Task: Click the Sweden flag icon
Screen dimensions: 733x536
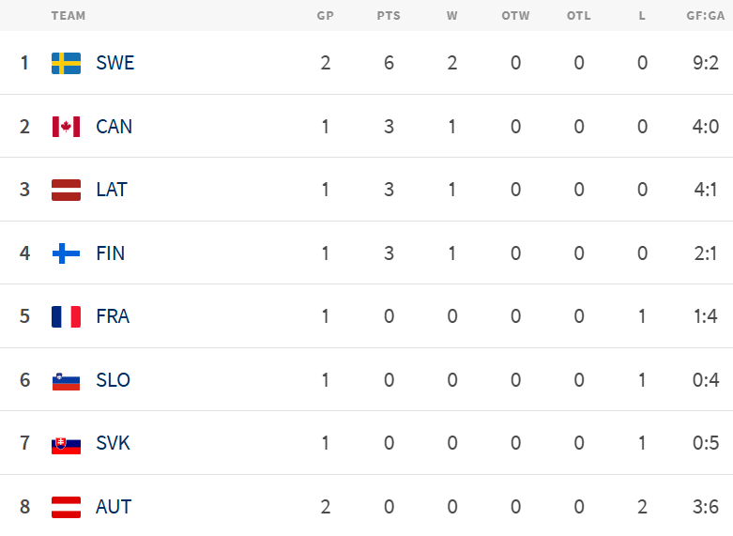Action: coord(66,63)
